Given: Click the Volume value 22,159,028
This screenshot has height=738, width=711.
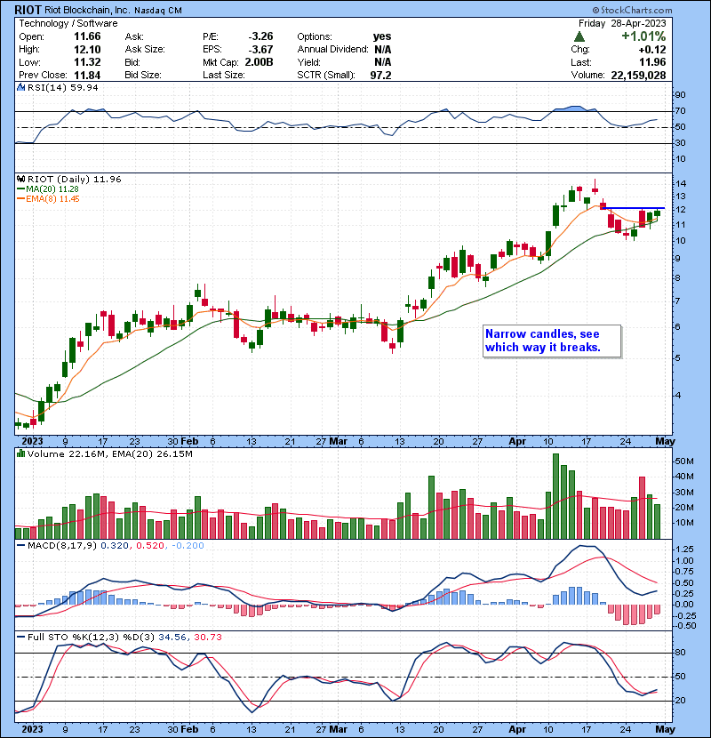Looking at the screenshot, I should tap(638, 75).
